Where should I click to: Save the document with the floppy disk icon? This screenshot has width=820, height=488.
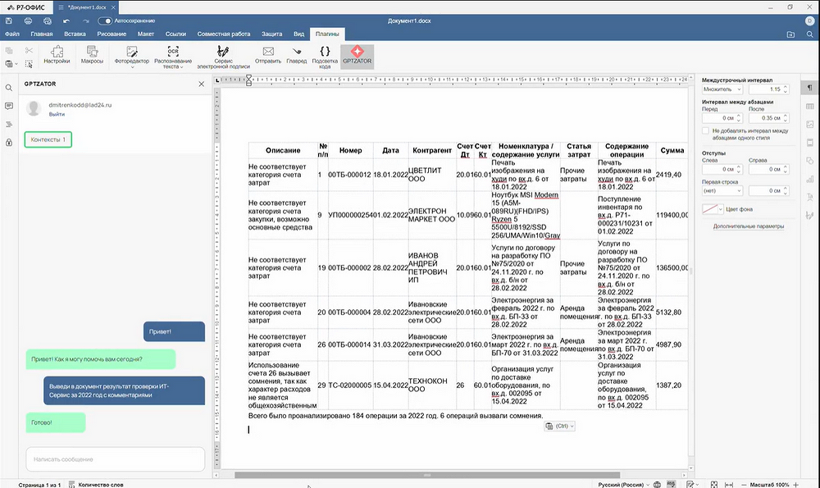click(x=9, y=21)
